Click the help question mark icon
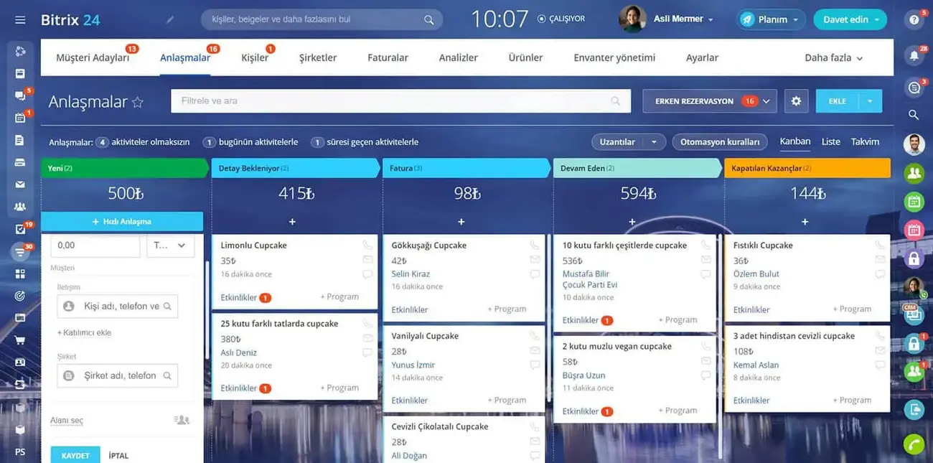The height and width of the screenshot is (463, 933). click(x=914, y=20)
